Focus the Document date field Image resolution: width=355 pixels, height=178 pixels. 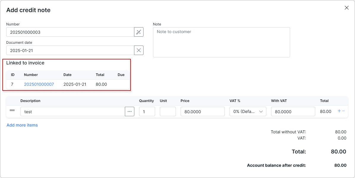[70, 50]
